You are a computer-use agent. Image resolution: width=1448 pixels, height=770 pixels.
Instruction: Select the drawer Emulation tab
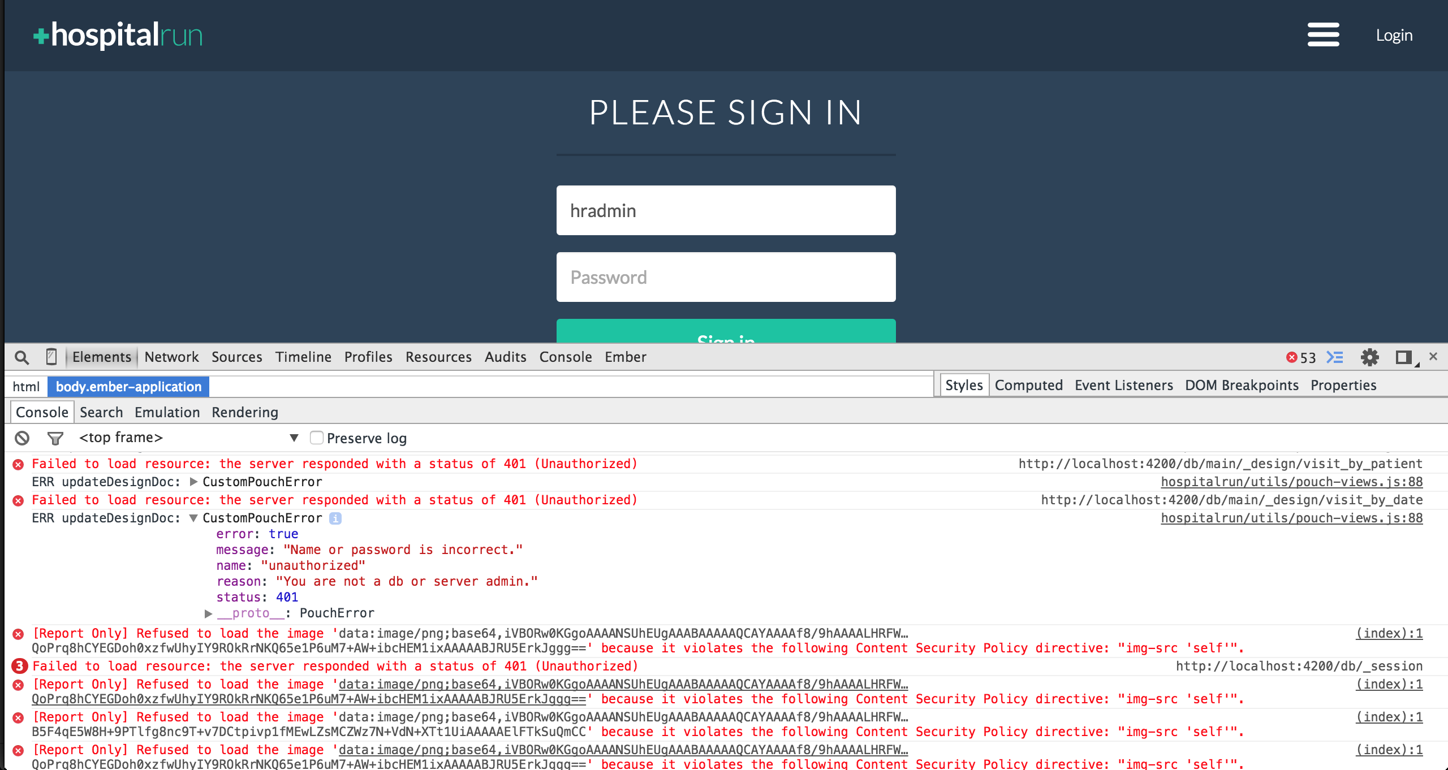(x=167, y=412)
